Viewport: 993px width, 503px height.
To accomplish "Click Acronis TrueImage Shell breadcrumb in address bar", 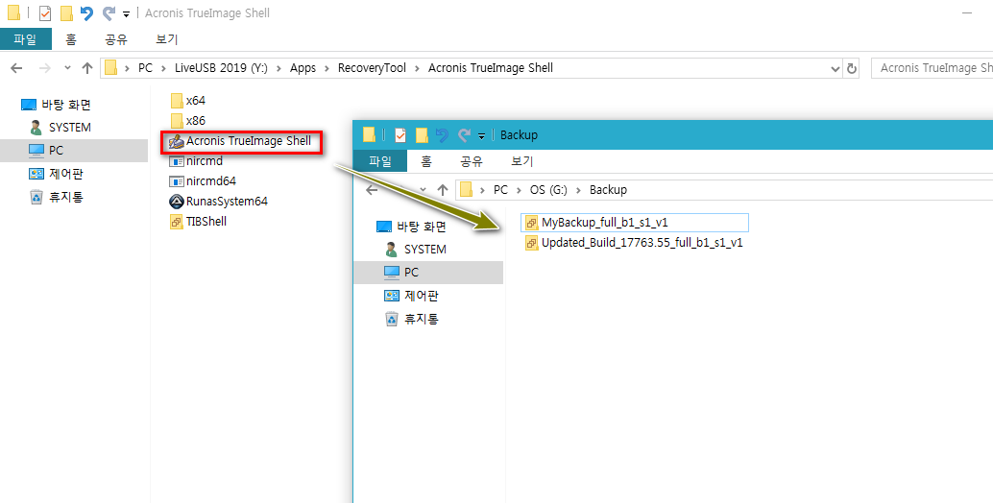I will [491, 68].
